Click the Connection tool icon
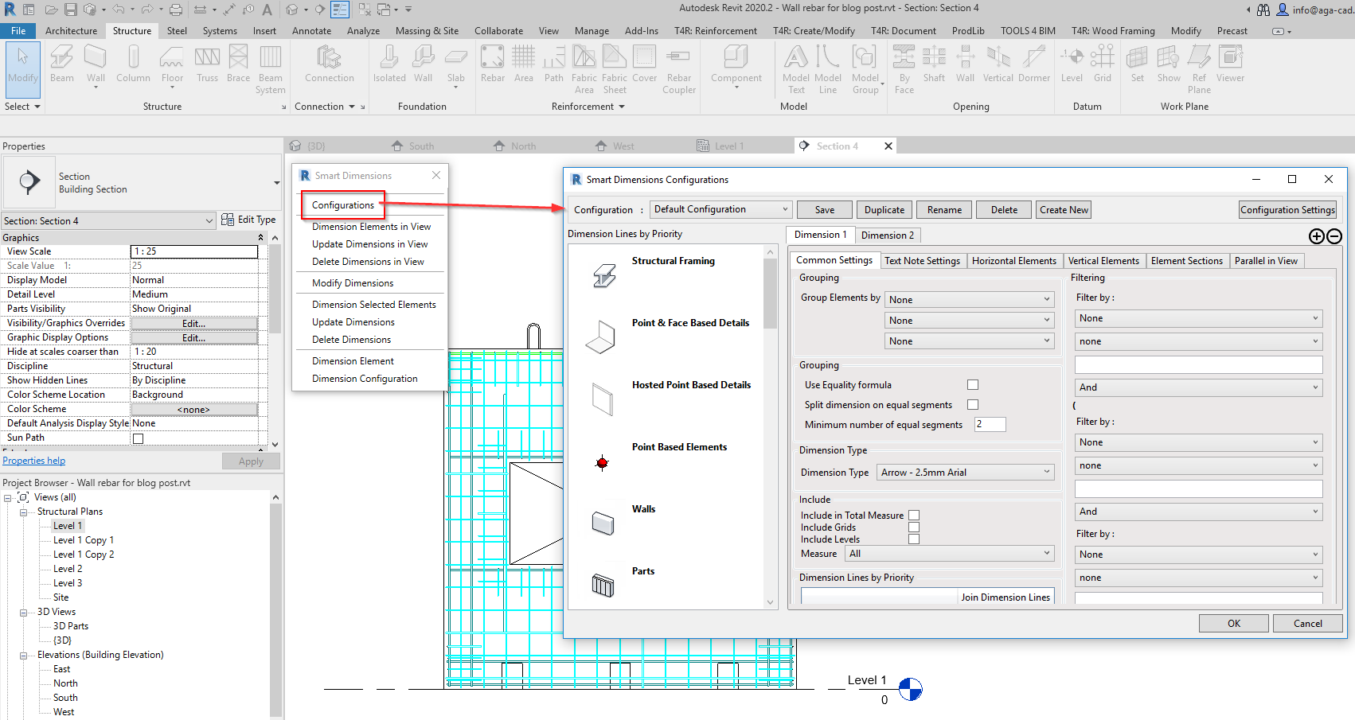Viewport: 1355px width, 720px height. point(329,64)
